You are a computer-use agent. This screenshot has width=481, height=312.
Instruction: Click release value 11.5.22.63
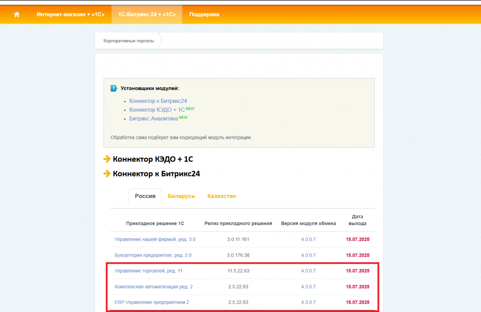click(238, 271)
